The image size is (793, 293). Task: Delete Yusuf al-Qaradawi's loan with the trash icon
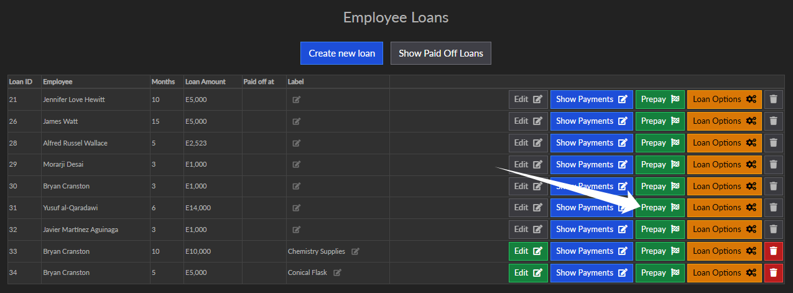point(773,208)
